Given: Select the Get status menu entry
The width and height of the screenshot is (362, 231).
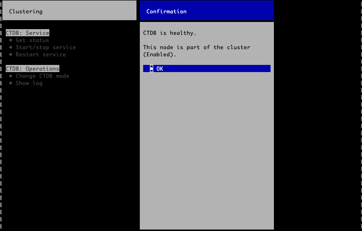Looking at the screenshot, I should tap(32, 41).
